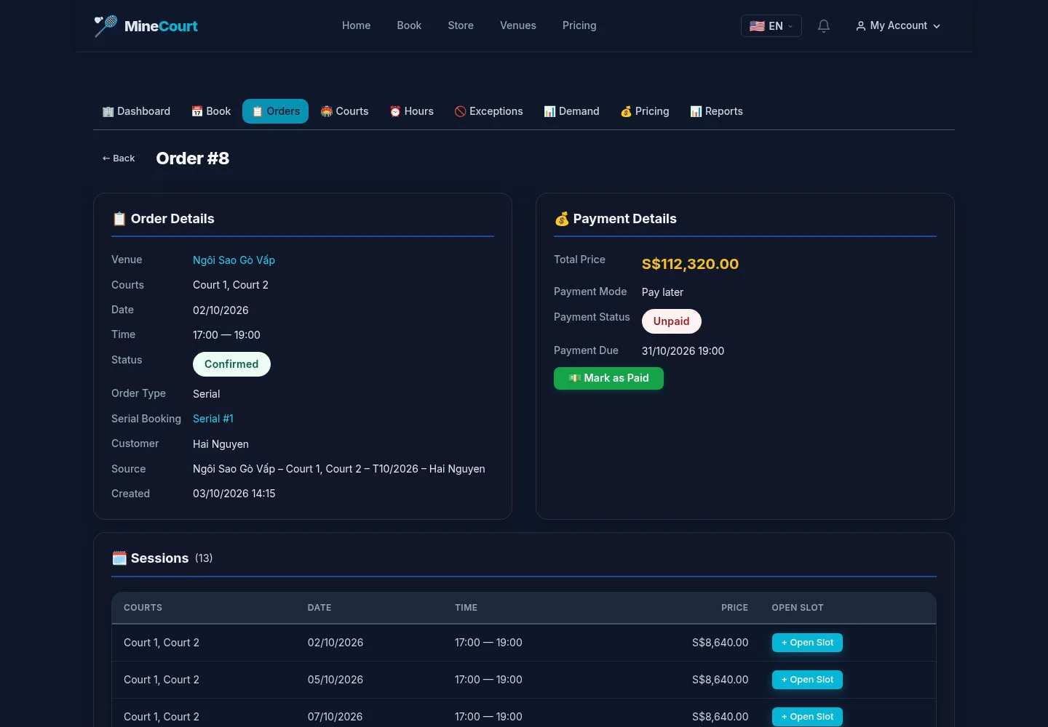The height and width of the screenshot is (727, 1048).
Task: Click the calendar icon on the Book tab
Action: tap(197, 112)
